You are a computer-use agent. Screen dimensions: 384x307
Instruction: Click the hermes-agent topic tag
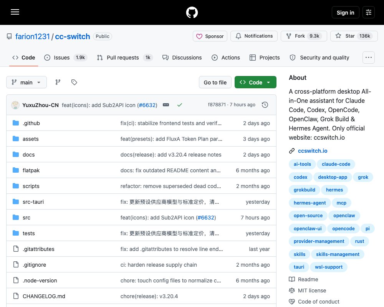[310, 203]
